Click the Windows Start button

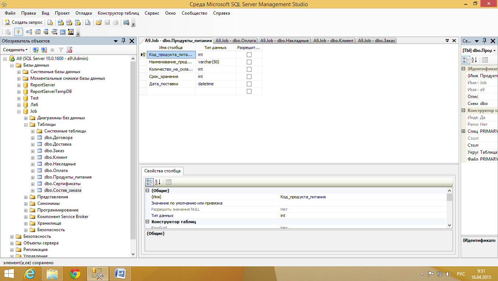pos(9,274)
